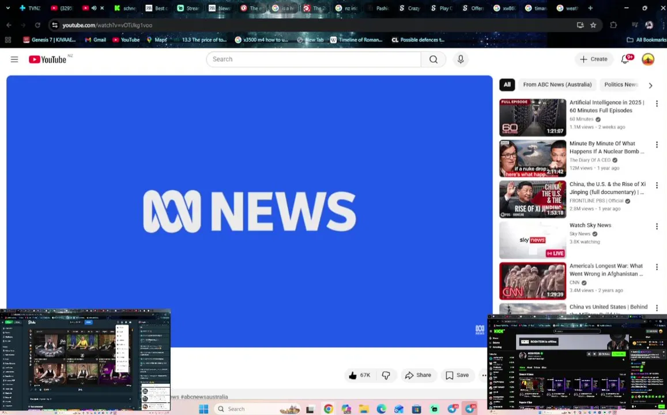Image resolution: width=667 pixels, height=415 pixels.
Task: Open the Timeline of Roman bookmark
Action: pos(356,40)
